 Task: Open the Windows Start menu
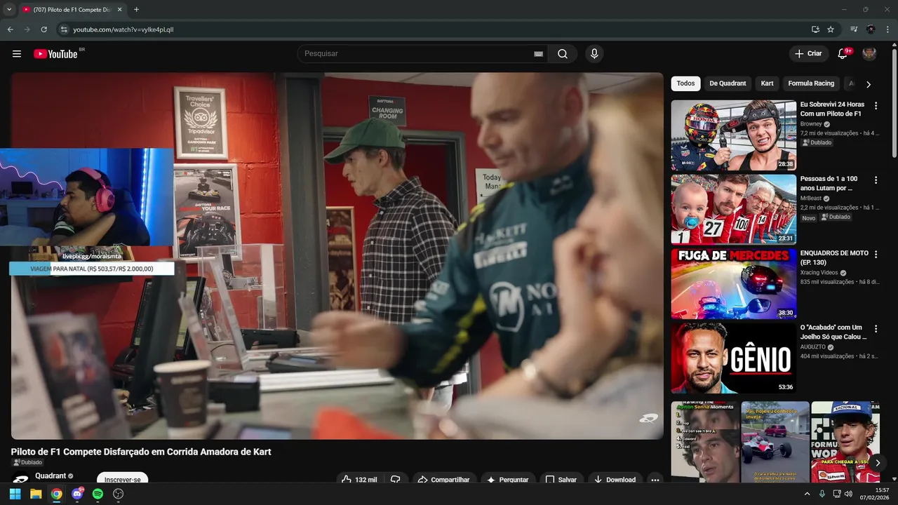15,494
